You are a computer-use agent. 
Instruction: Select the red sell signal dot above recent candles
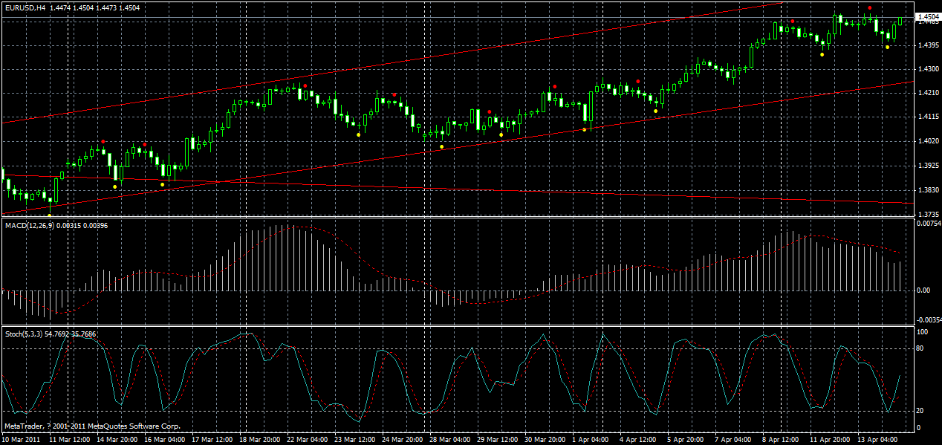(x=871, y=9)
